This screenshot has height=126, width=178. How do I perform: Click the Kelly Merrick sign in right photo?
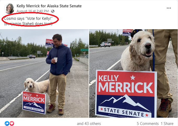pos(126,94)
